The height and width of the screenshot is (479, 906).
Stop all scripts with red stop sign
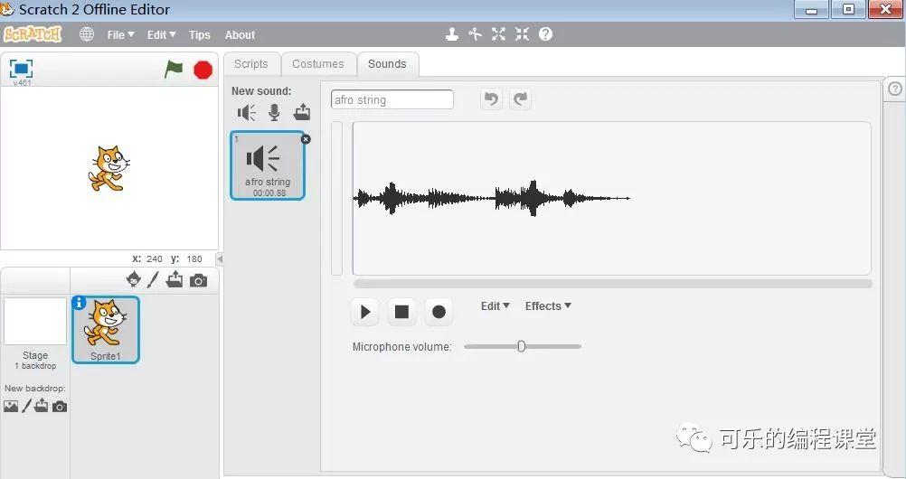[203, 70]
